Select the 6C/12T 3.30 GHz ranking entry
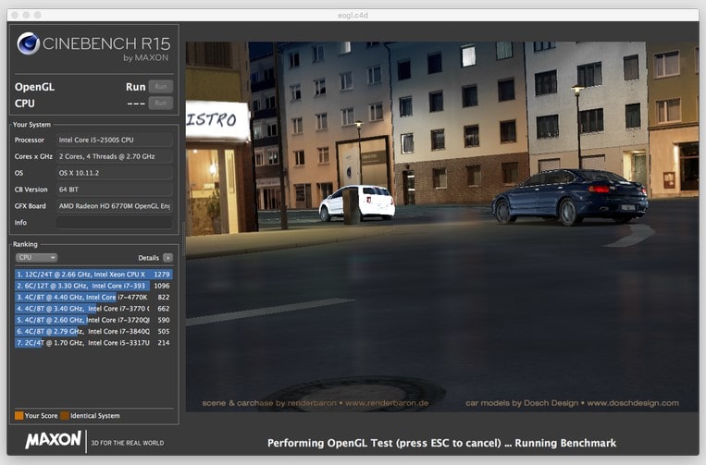Viewport: 706px width, 465px height. [93, 286]
